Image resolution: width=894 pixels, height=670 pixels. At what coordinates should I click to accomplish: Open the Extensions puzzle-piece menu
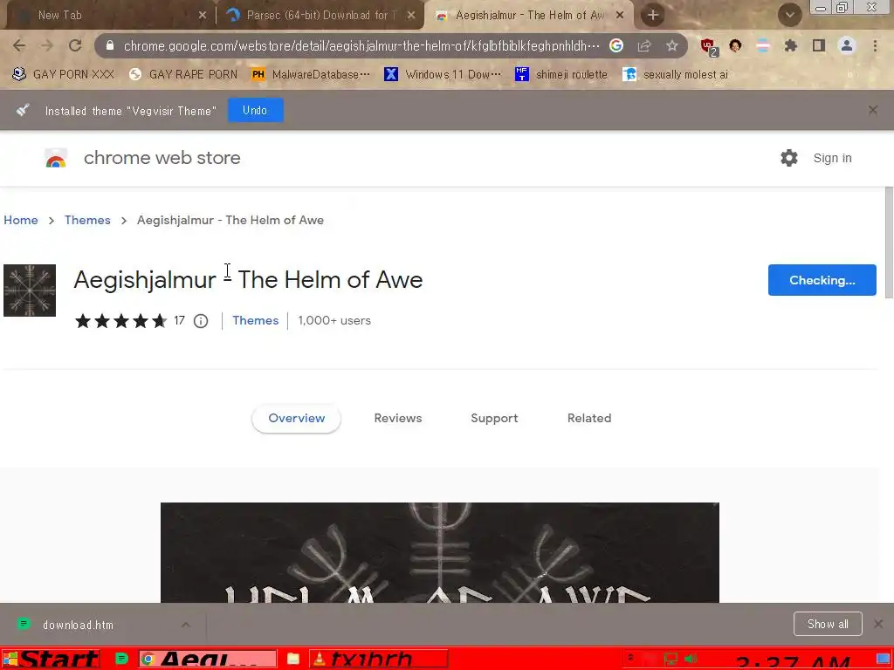tap(790, 45)
